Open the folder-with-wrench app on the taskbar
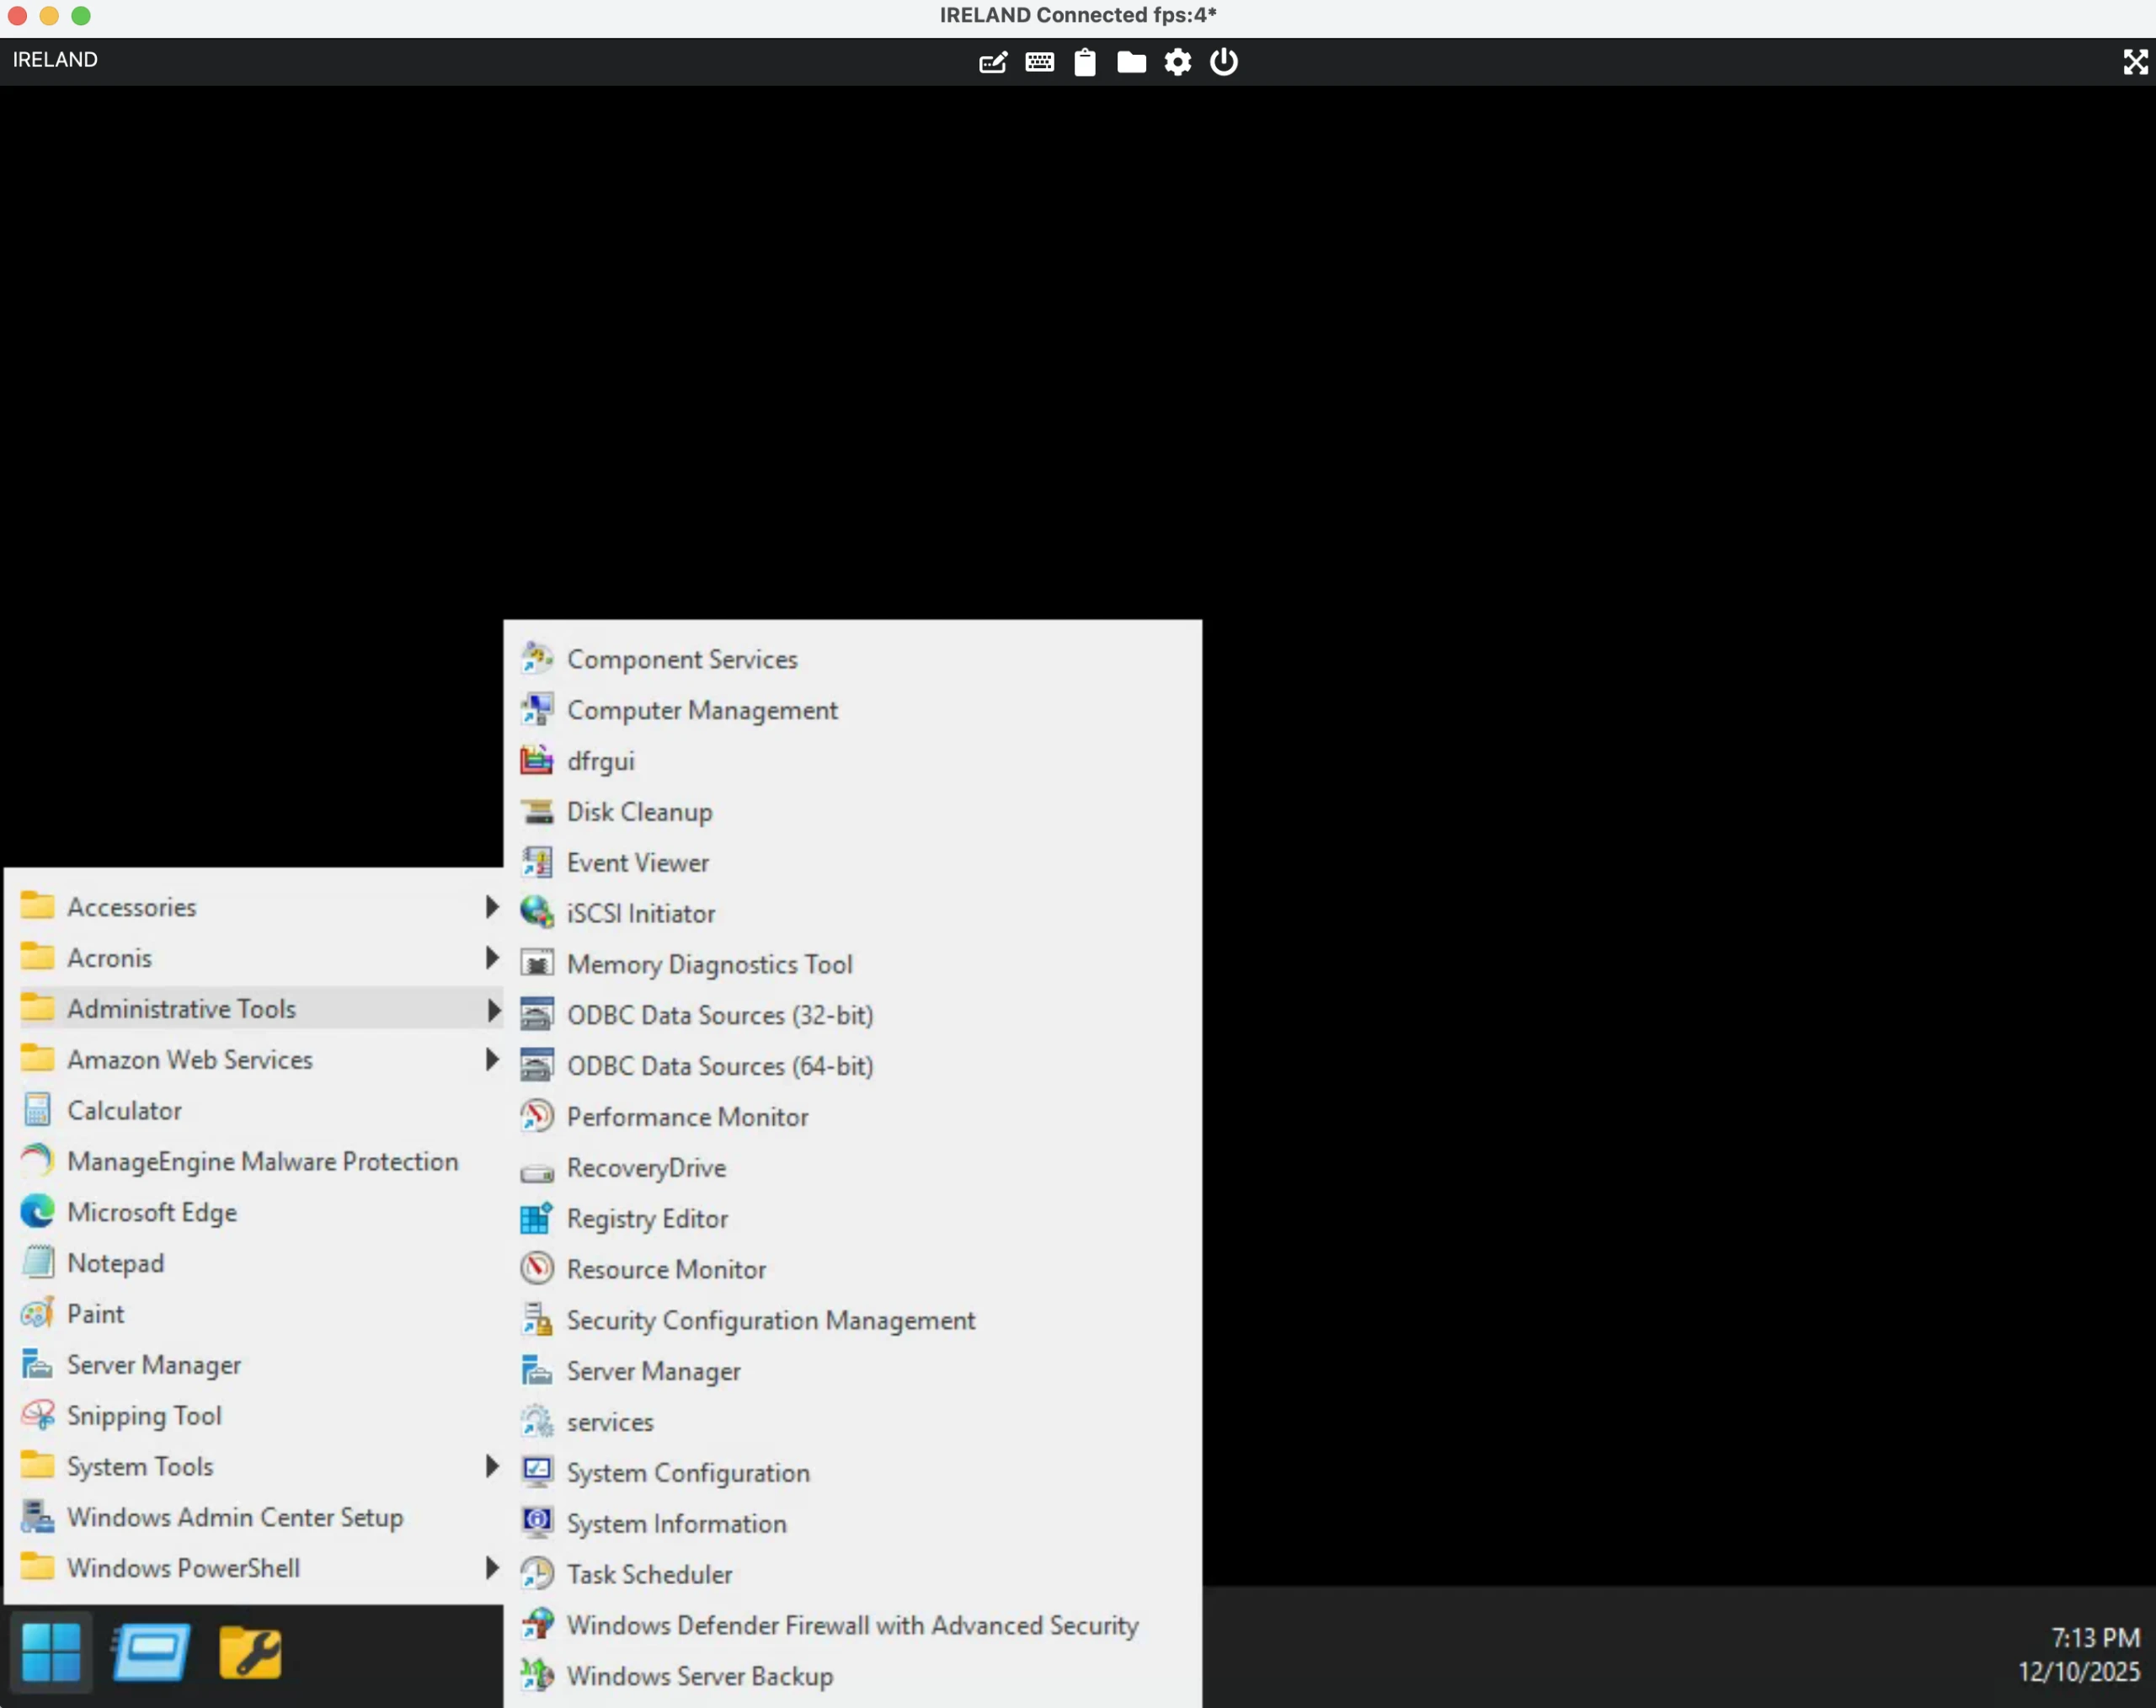 pyautogui.click(x=250, y=1652)
